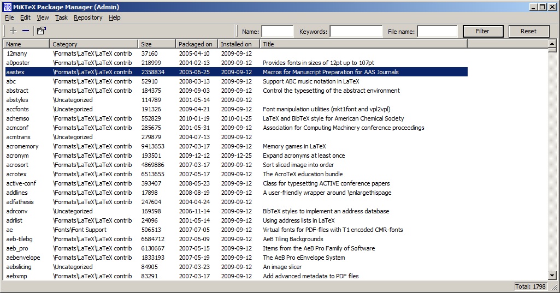
Task: Sort by the Category column header
Action: click(93, 44)
